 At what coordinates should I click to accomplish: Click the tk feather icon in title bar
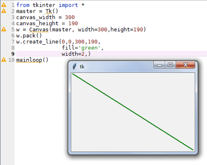coord(74,67)
